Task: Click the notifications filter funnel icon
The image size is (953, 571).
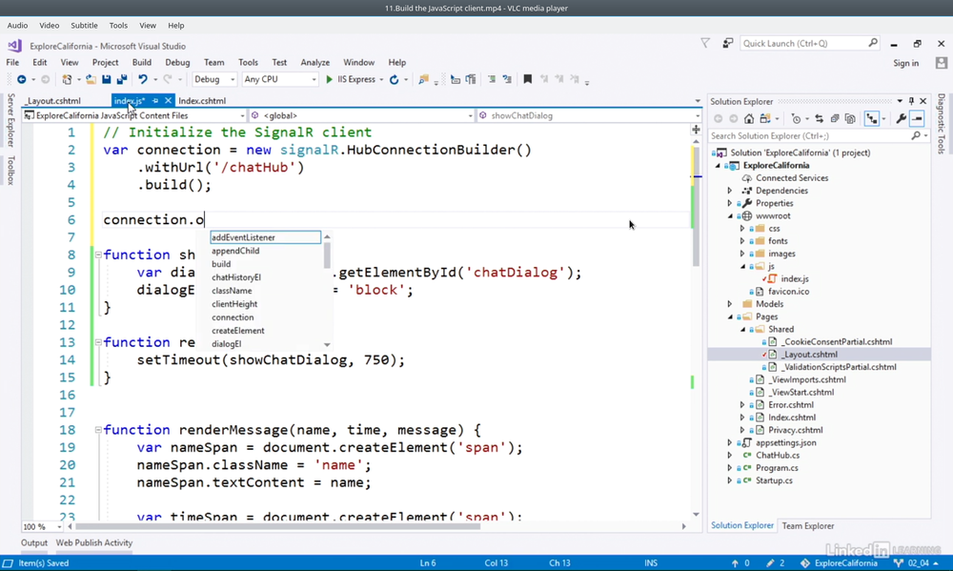Action: coord(705,43)
